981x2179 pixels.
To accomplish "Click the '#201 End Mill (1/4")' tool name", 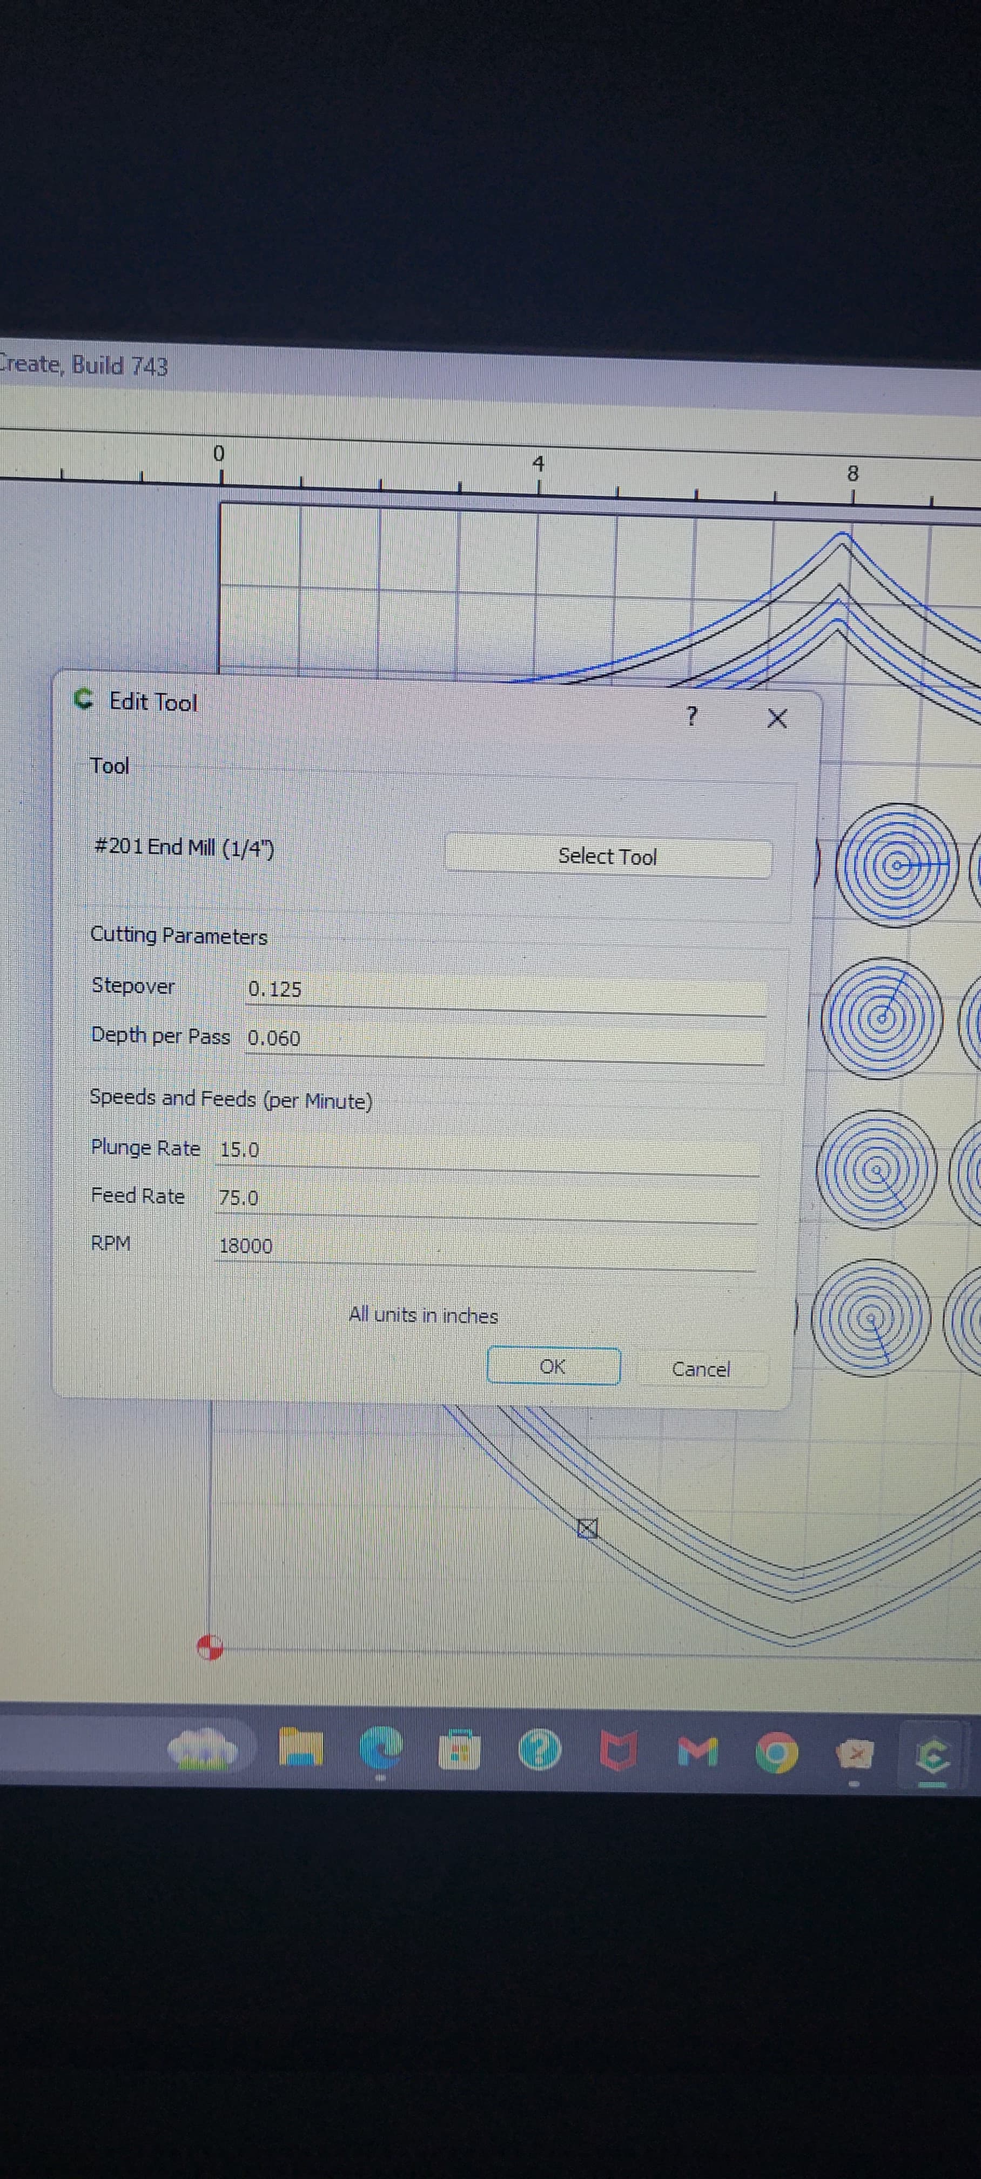I will [184, 847].
